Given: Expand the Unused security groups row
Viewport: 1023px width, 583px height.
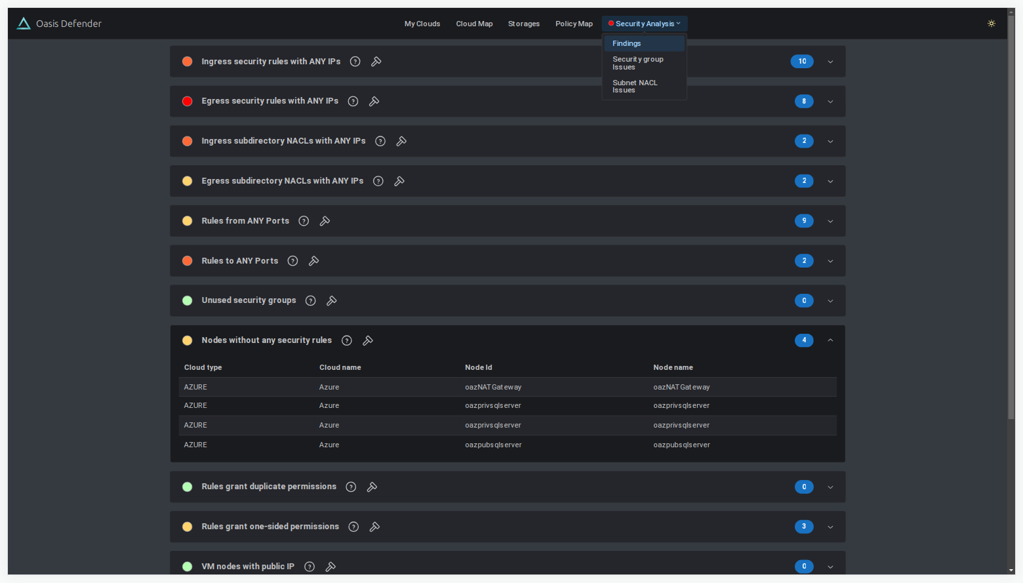Looking at the screenshot, I should click(x=830, y=300).
